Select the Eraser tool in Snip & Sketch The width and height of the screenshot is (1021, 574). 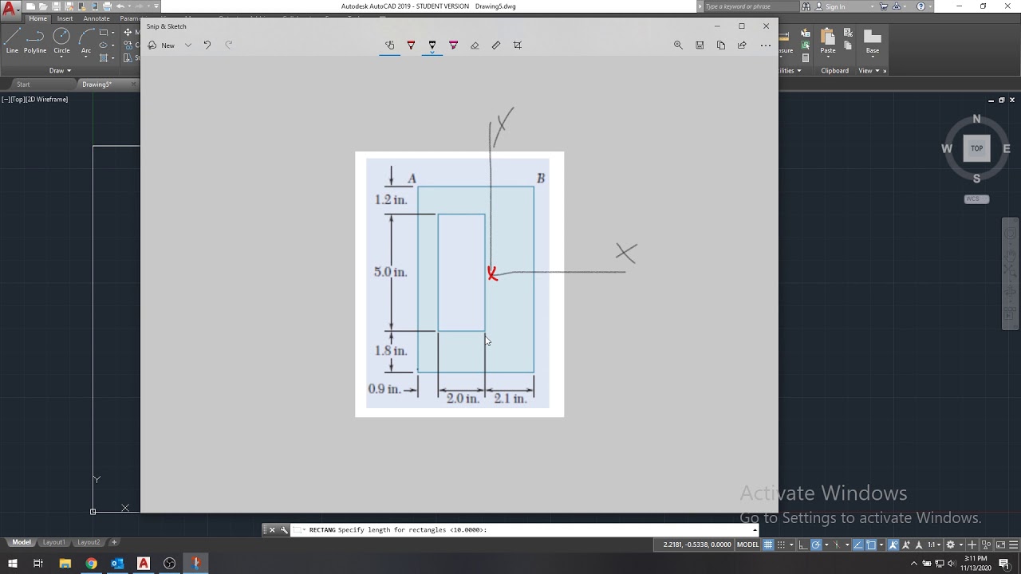pyautogui.click(x=475, y=45)
